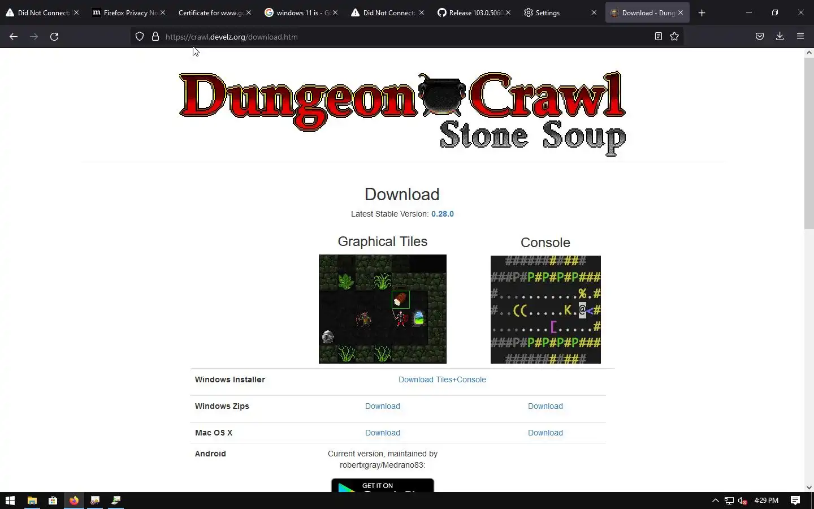Viewport: 814px width, 509px height.
Task: Toggle reader view icon
Action: (x=659, y=37)
